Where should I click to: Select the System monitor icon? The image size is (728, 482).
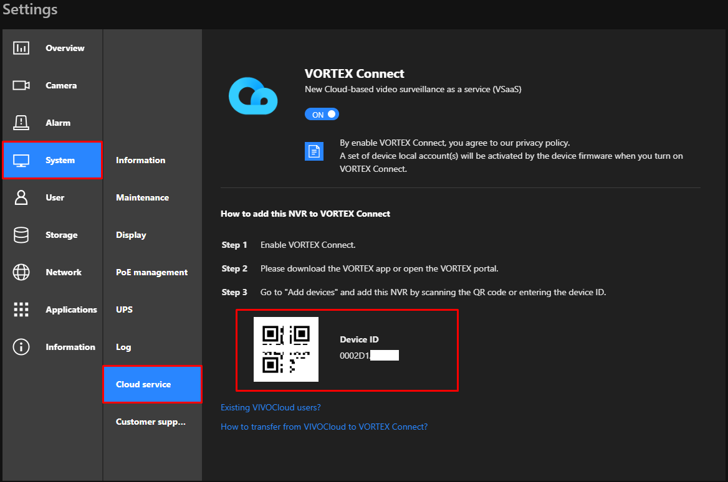point(21,160)
